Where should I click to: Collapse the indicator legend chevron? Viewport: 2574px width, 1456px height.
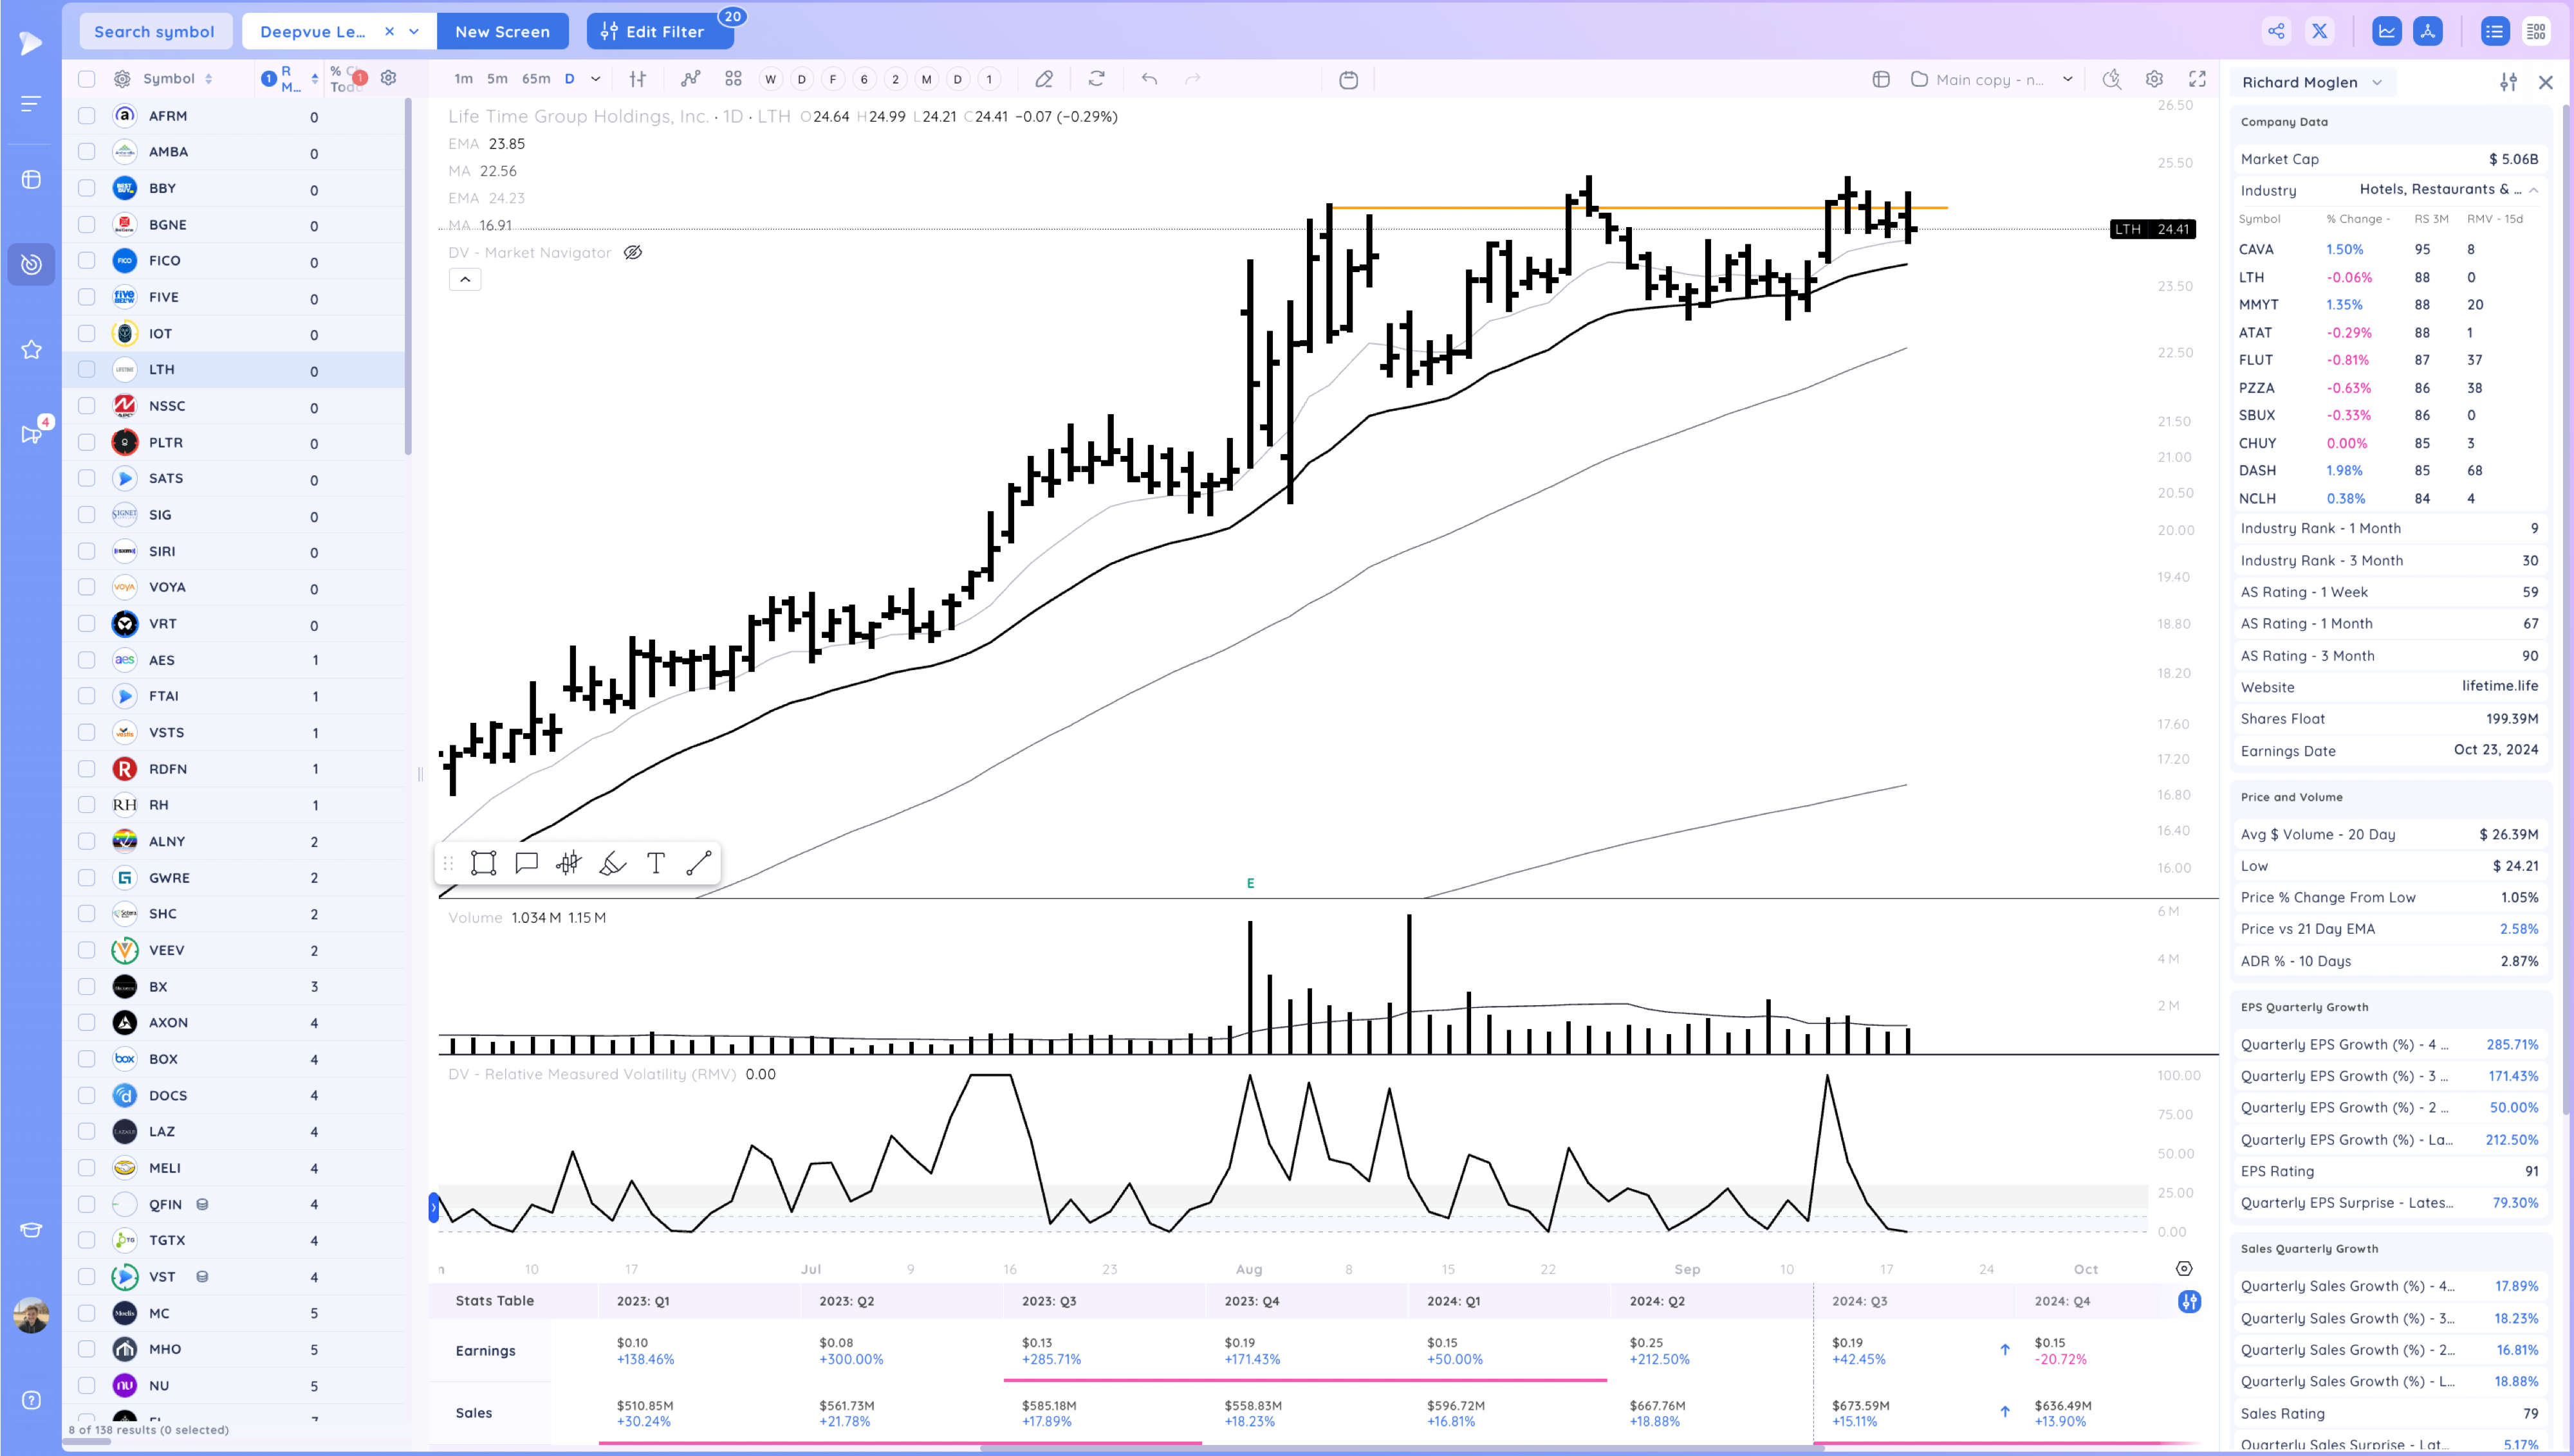click(464, 279)
